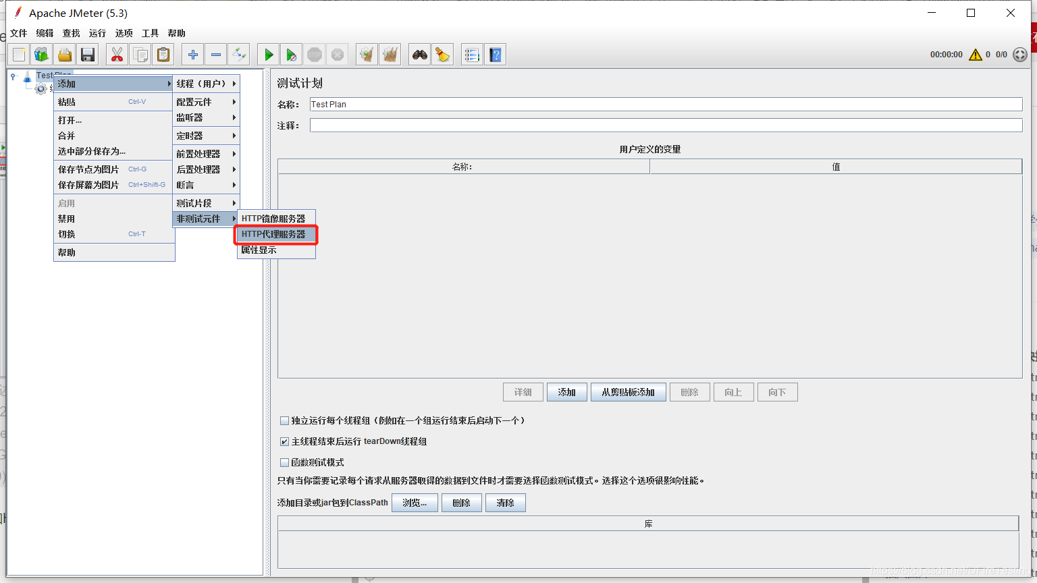Viewport: 1037px width, 583px height.
Task: Click the 值 column header
Action: click(836, 167)
